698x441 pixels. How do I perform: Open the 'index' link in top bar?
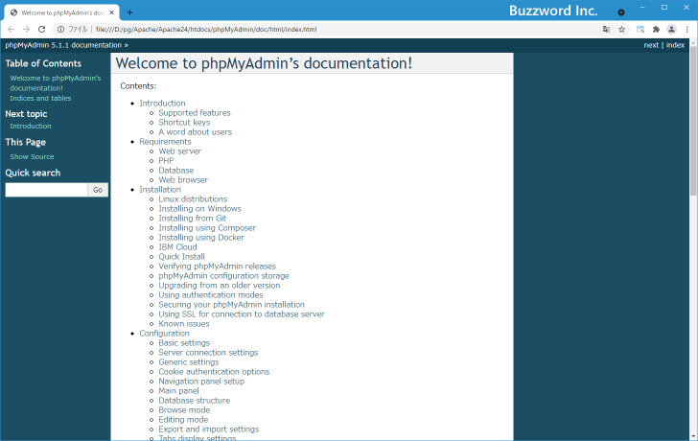675,45
